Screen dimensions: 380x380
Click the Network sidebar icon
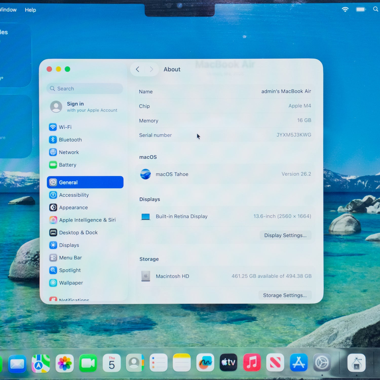(53, 152)
